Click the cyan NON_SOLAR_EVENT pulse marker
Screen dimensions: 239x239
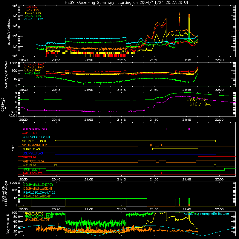point(146,137)
